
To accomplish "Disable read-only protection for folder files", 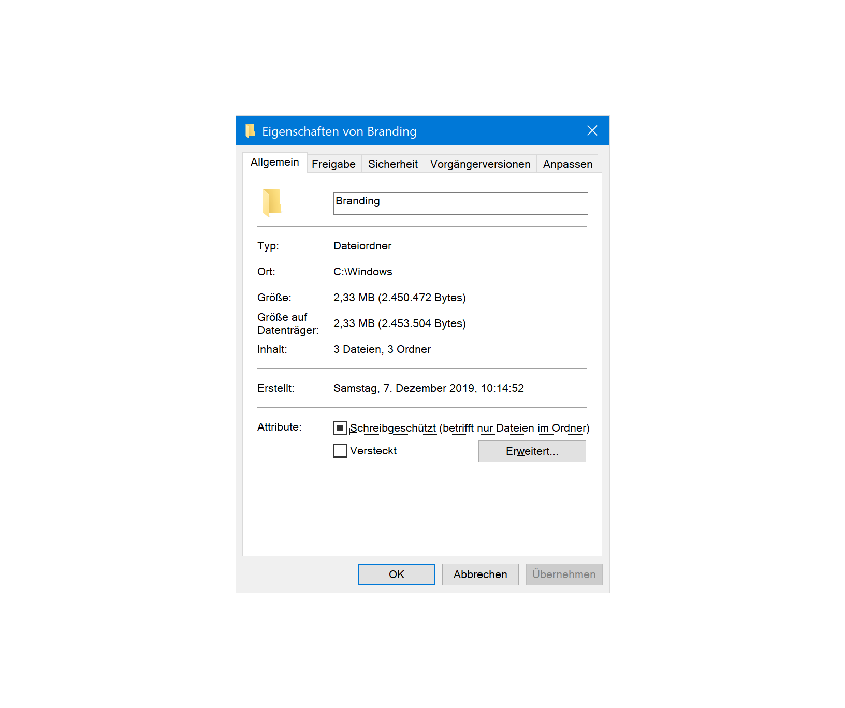I will point(340,427).
